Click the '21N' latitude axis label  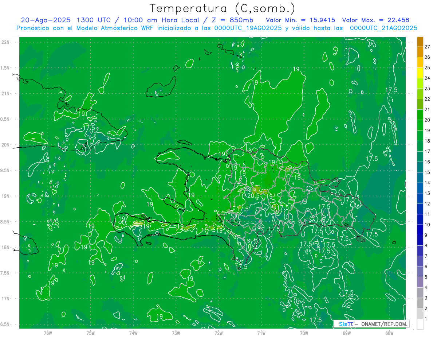coord(5,93)
